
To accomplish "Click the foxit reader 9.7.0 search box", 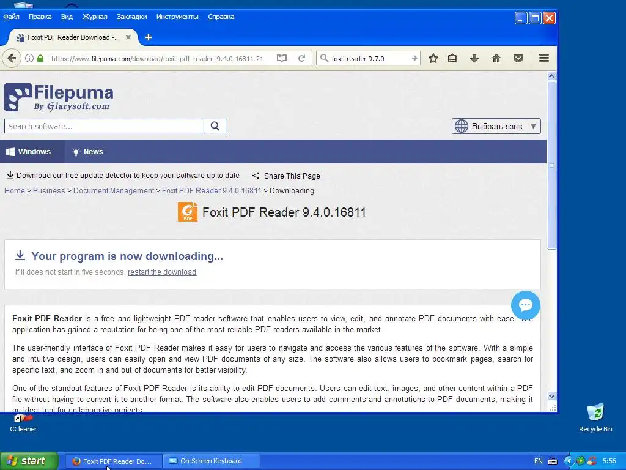I will coord(369,58).
